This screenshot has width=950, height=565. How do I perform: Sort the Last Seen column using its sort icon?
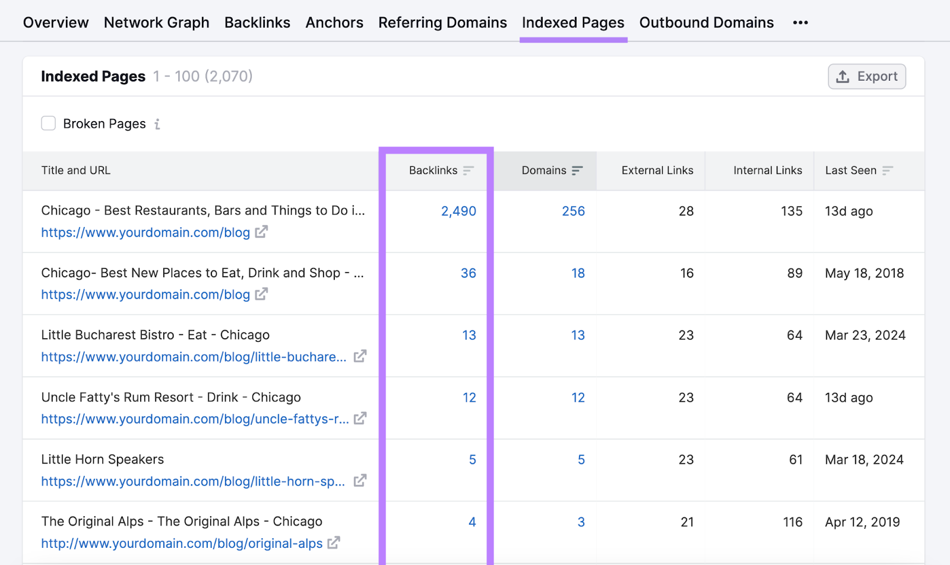pos(887,170)
